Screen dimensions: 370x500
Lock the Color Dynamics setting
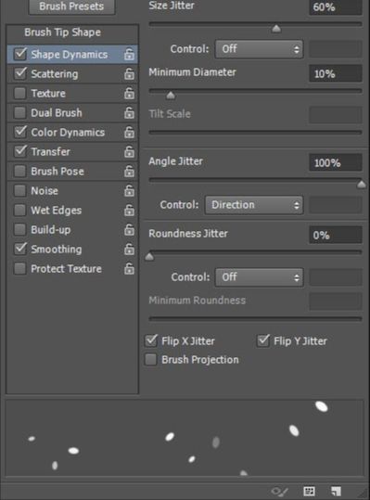(x=129, y=133)
